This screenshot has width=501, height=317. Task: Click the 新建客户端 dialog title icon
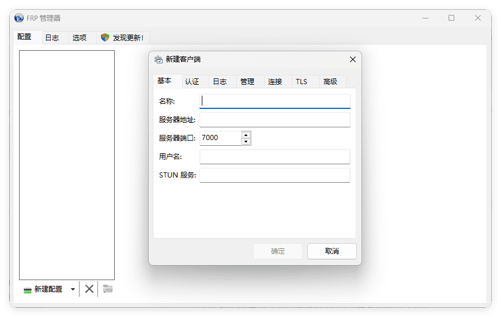pos(159,59)
